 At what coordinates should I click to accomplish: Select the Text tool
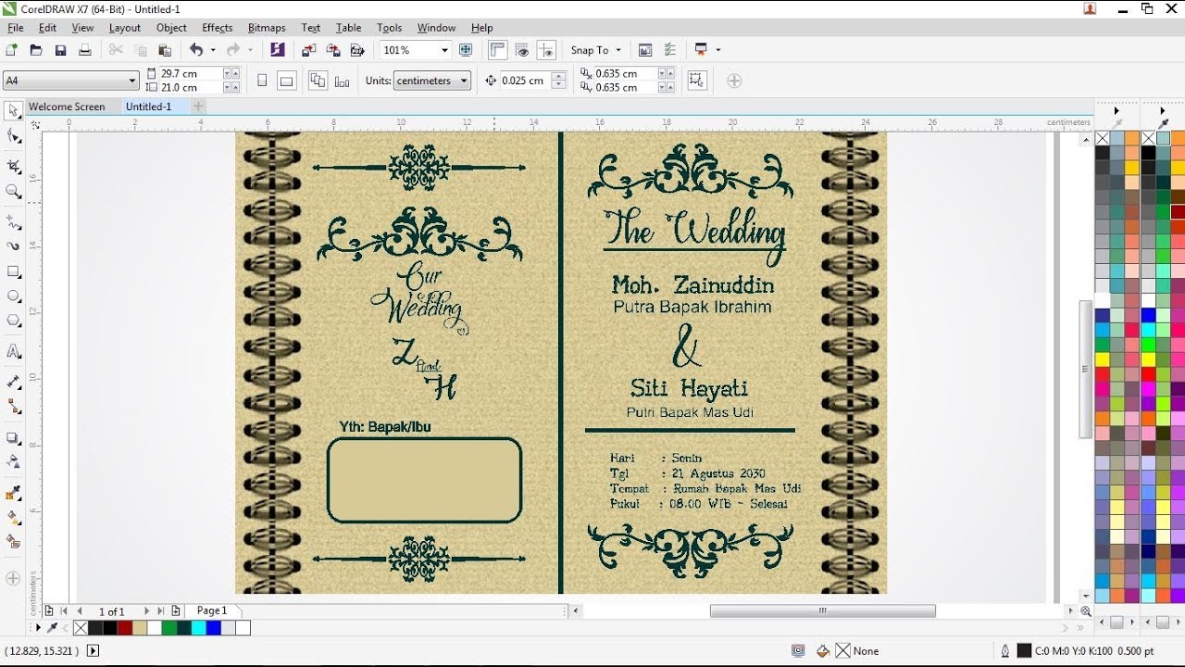pos(13,351)
